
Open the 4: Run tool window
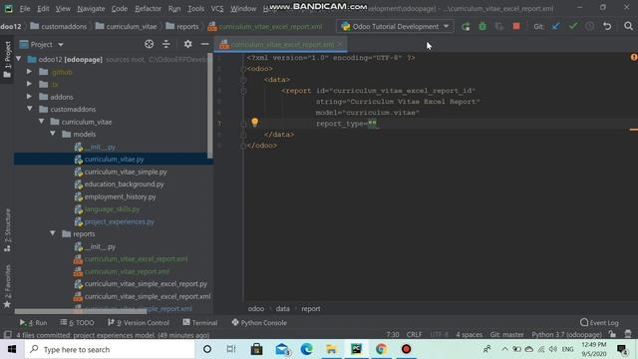[x=33, y=322]
